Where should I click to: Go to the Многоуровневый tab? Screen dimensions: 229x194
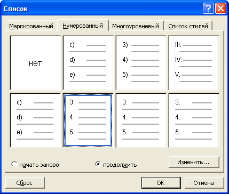click(x=136, y=26)
